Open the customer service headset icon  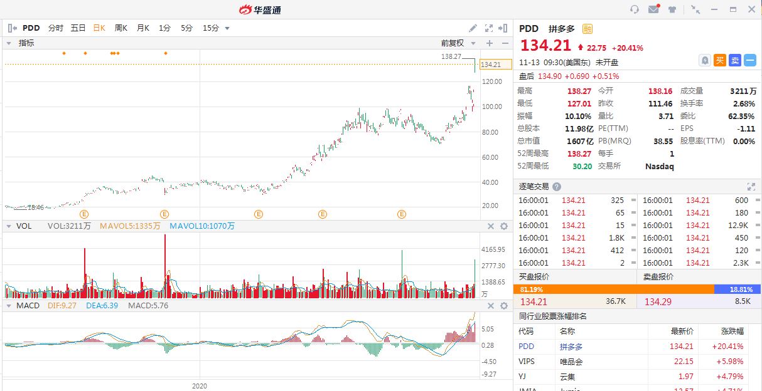[635, 9]
